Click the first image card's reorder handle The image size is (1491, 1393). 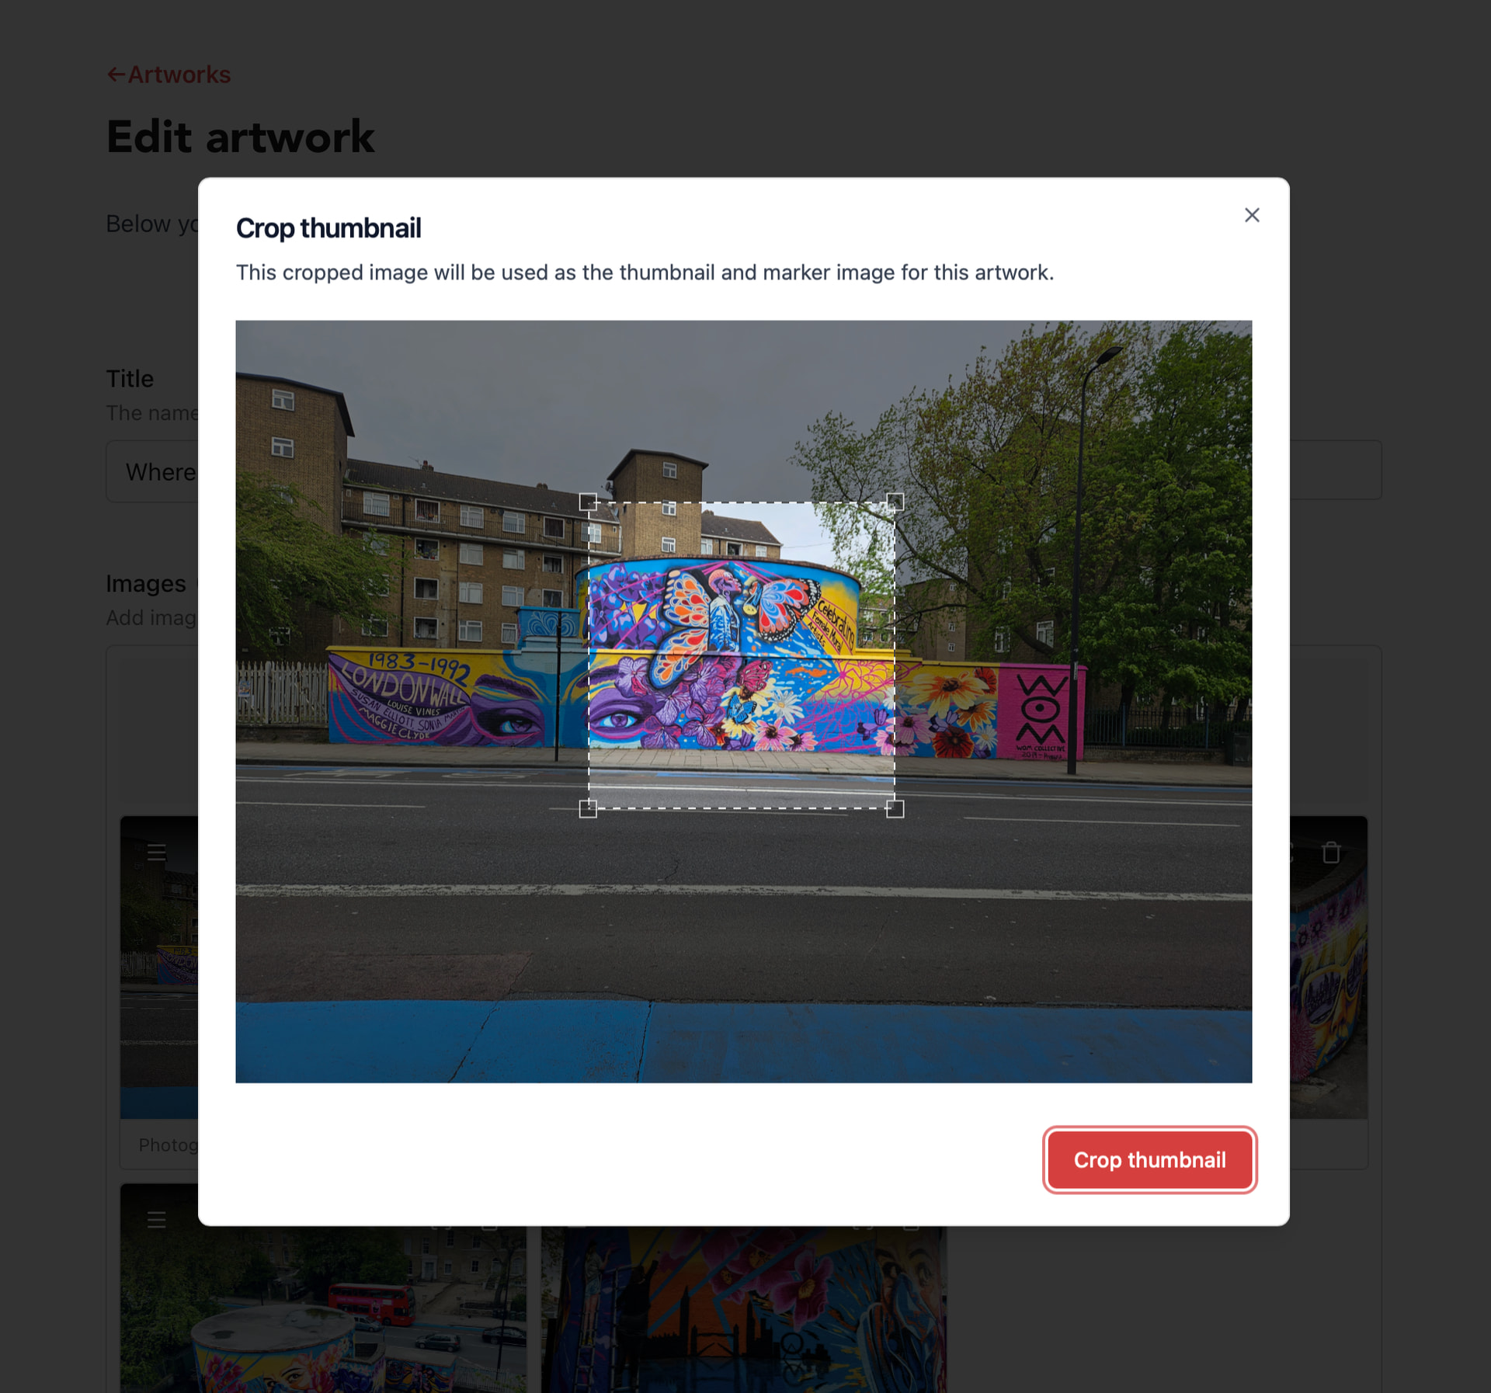157,853
